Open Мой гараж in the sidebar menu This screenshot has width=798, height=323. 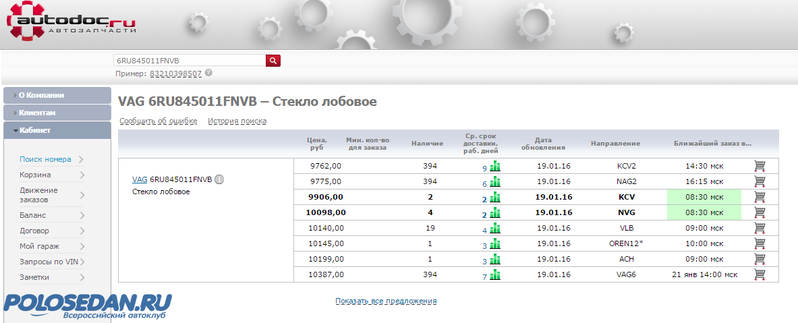click(x=40, y=246)
